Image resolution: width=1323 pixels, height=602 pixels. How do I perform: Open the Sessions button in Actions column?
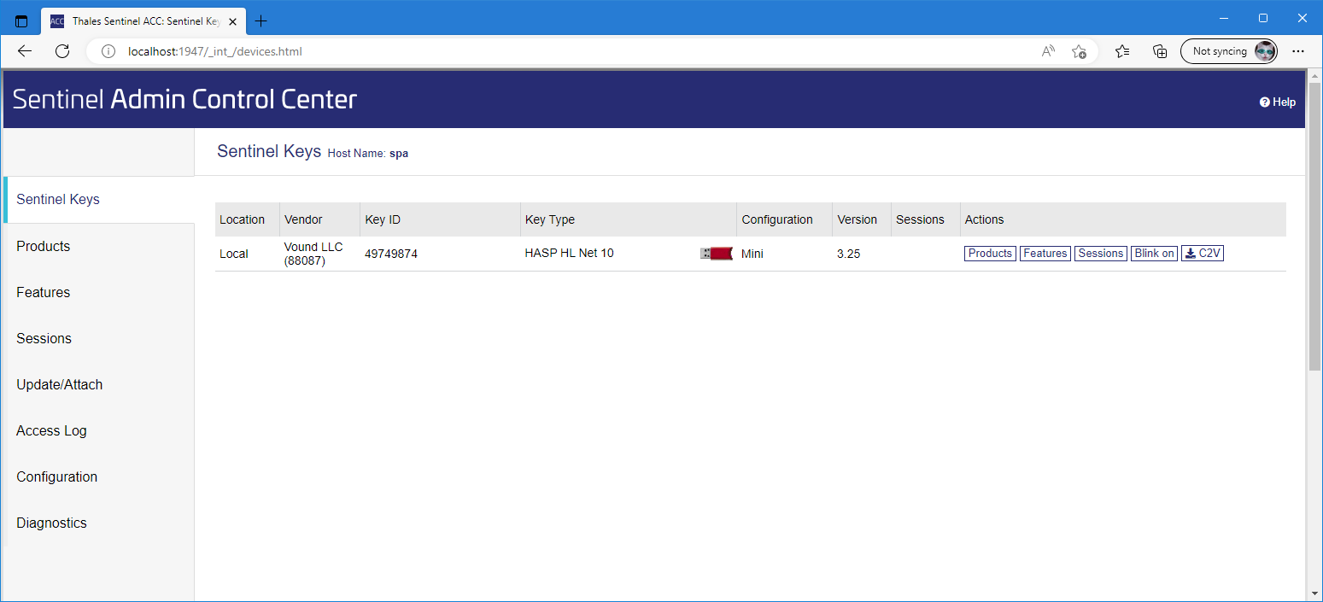1100,254
